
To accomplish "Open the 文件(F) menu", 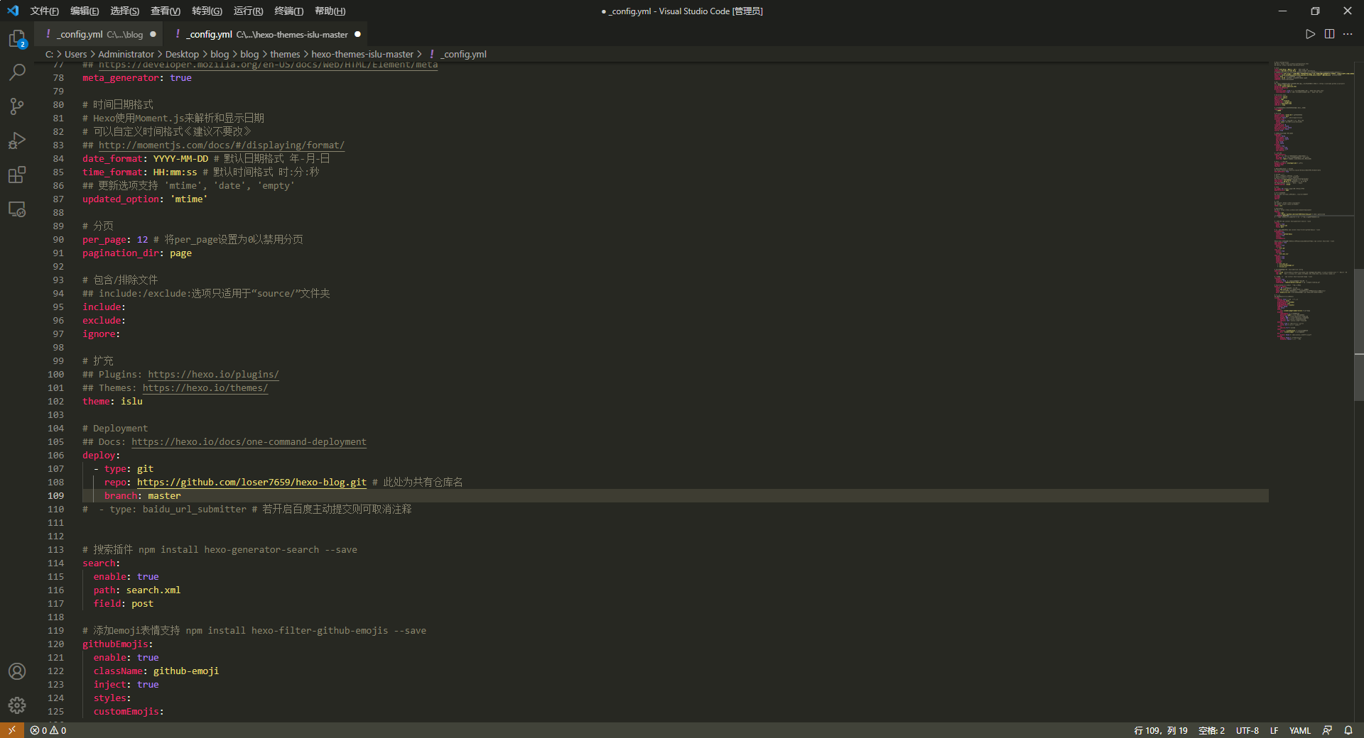I will coord(45,11).
